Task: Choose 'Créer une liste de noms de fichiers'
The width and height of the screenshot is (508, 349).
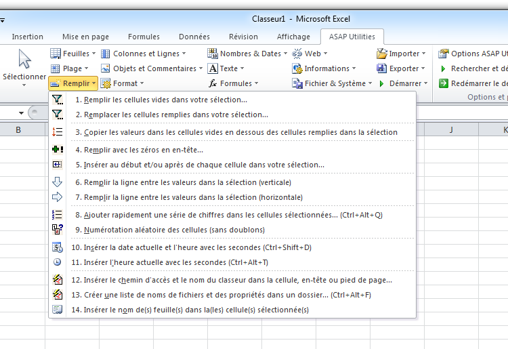Action: click(x=232, y=295)
